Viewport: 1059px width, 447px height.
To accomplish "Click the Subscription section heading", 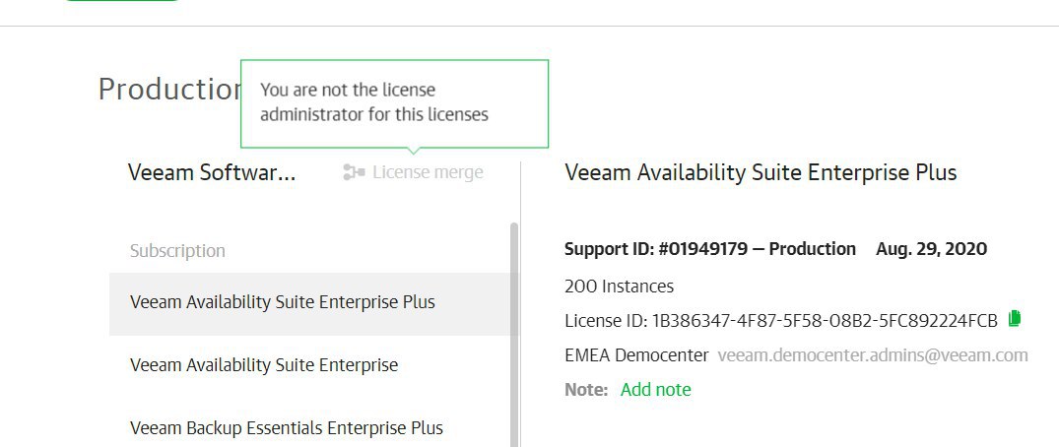I will coord(177,250).
